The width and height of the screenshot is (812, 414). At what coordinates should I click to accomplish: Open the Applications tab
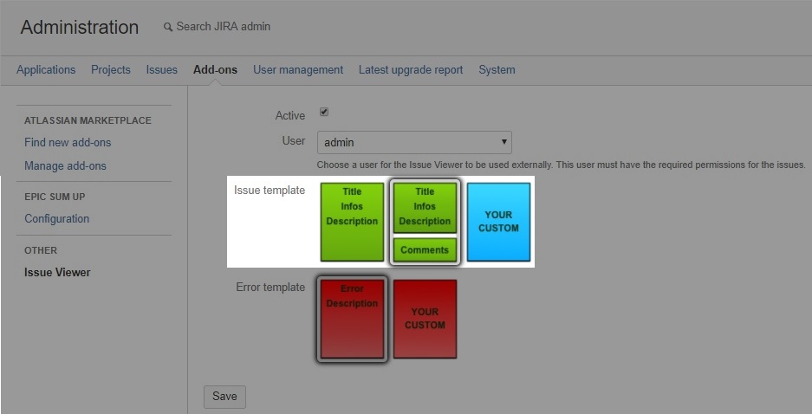[46, 70]
